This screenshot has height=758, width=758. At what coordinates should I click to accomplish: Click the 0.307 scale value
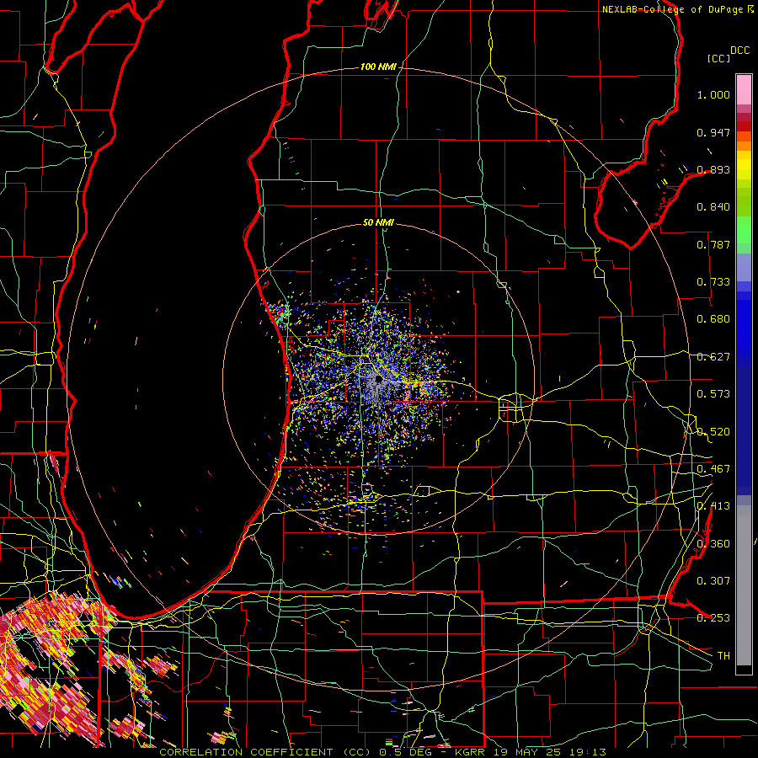(x=713, y=581)
